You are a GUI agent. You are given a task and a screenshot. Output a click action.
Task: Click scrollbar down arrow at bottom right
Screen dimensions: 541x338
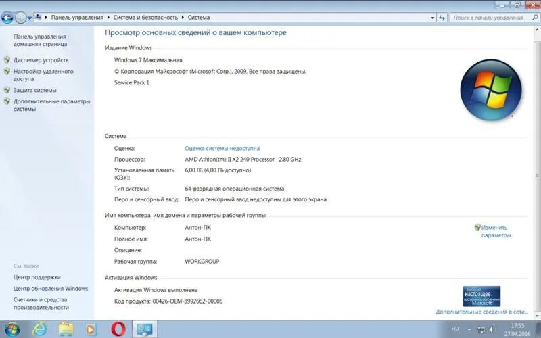[537, 316]
